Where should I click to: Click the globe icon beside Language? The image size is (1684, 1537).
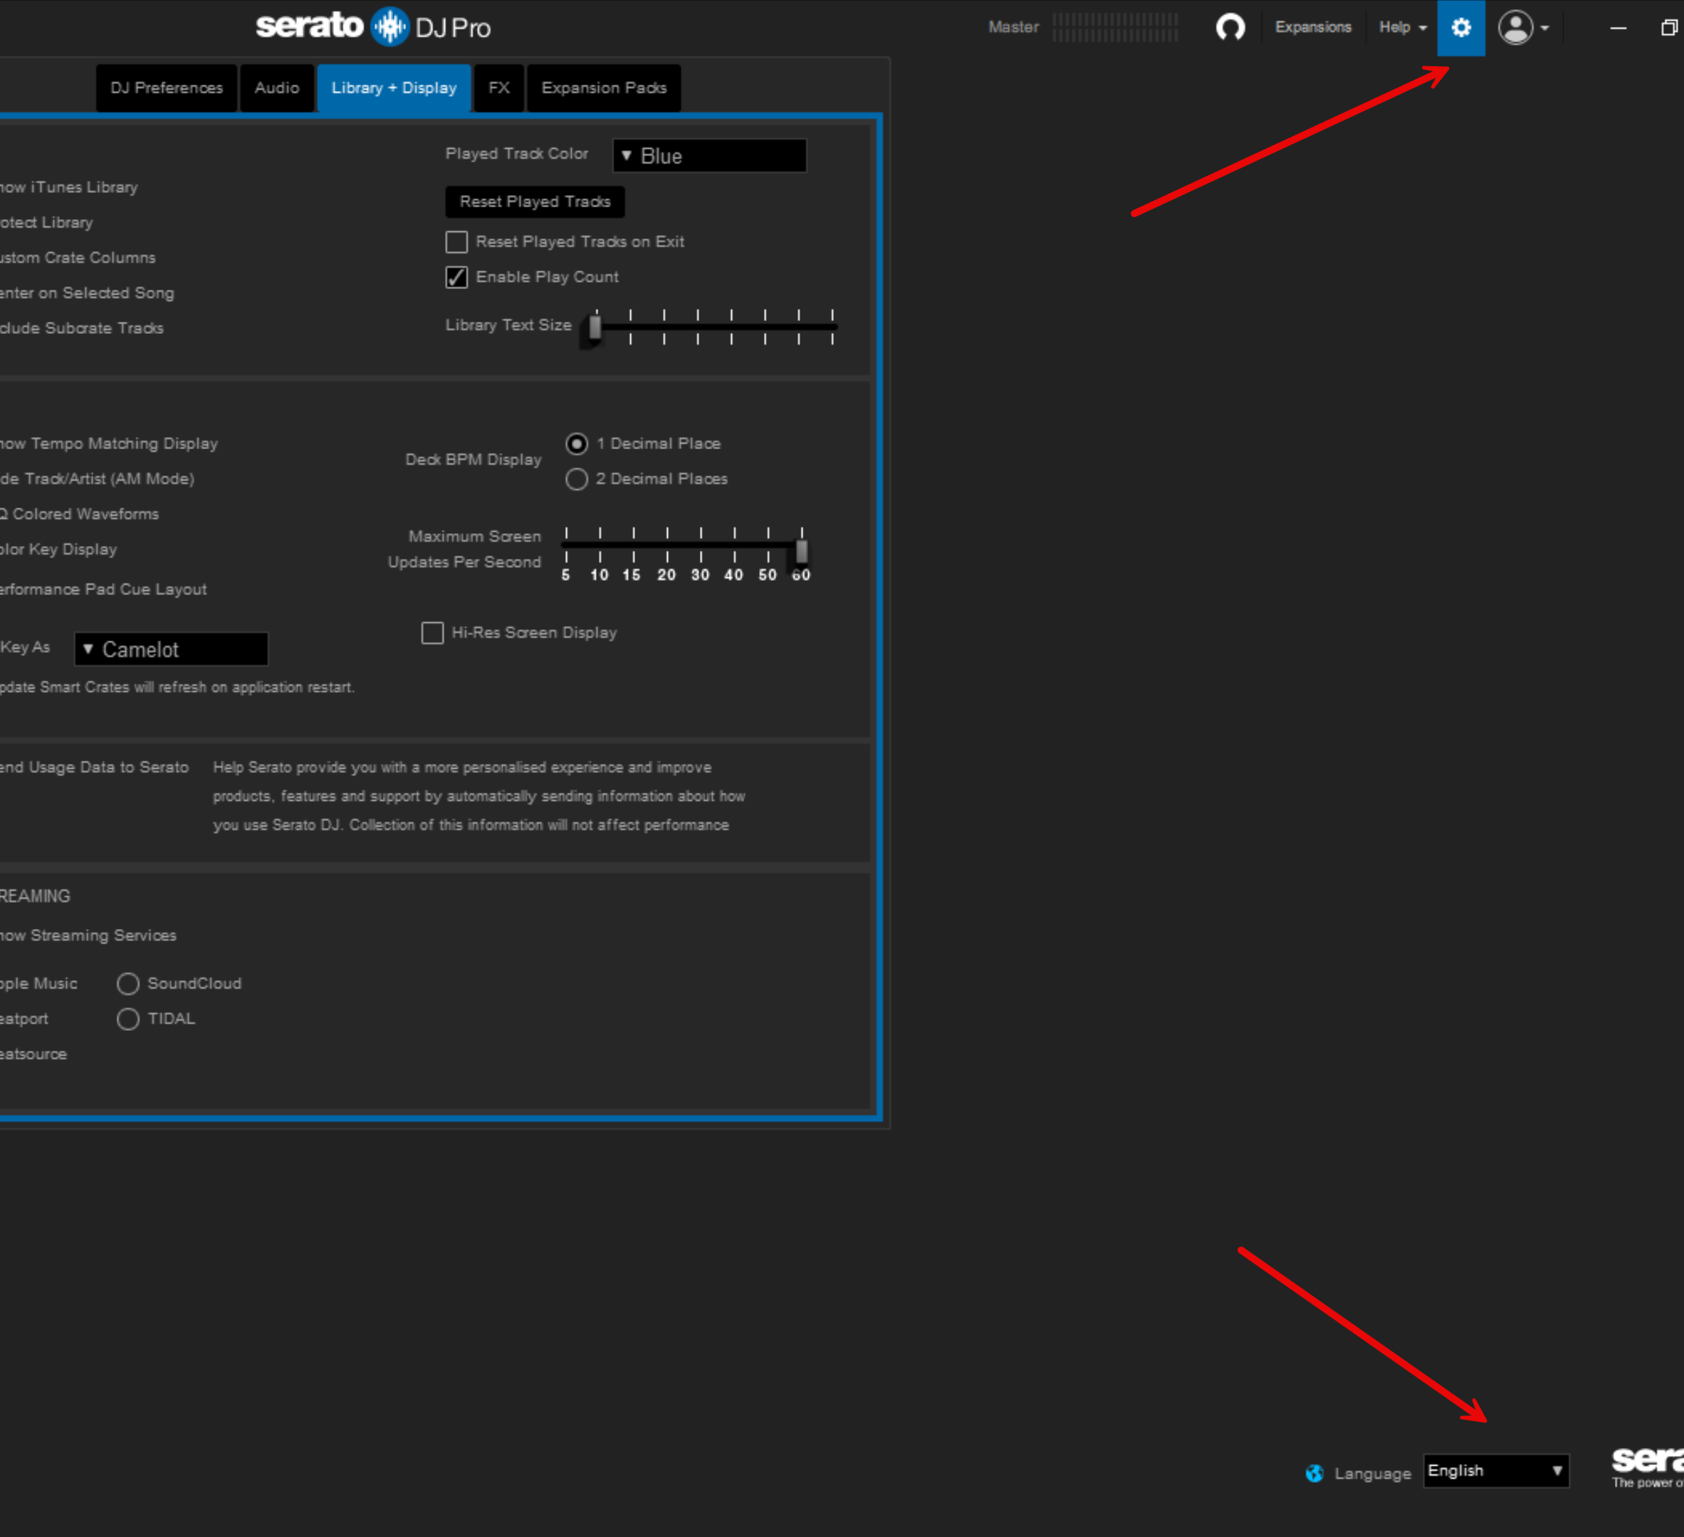tap(1314, 1473)
